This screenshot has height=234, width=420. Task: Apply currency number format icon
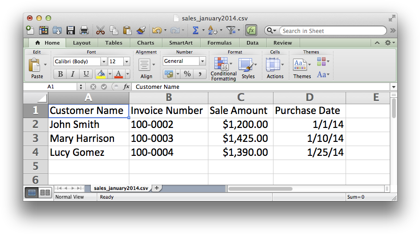click(x=169, y=74)
